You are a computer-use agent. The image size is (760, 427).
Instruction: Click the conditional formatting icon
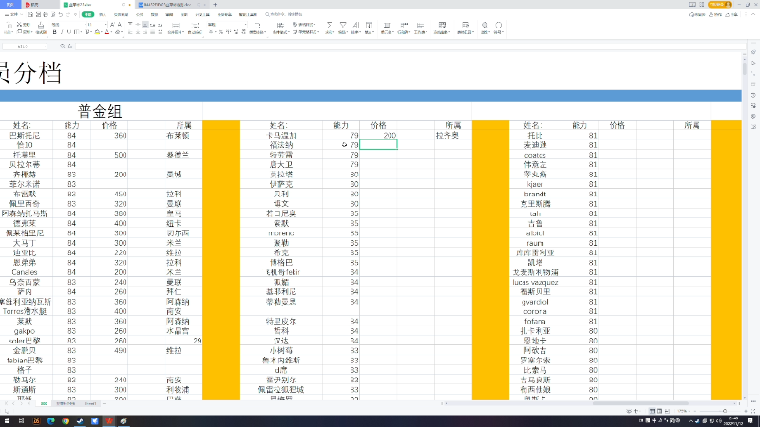(280, 28)
